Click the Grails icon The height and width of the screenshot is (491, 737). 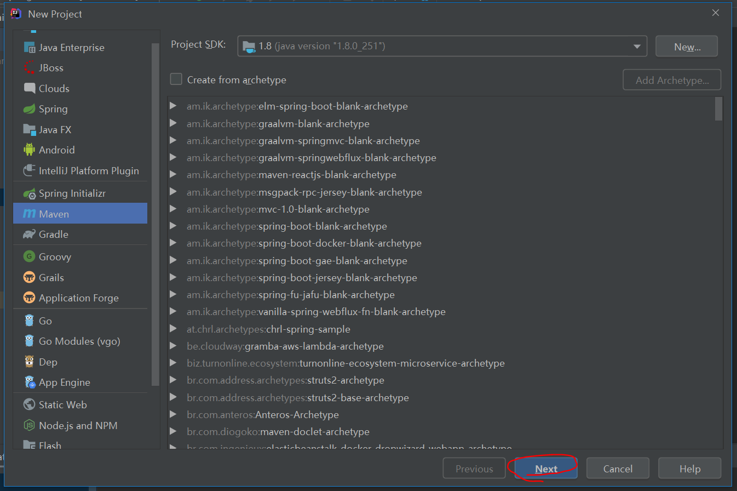(30, 277)
